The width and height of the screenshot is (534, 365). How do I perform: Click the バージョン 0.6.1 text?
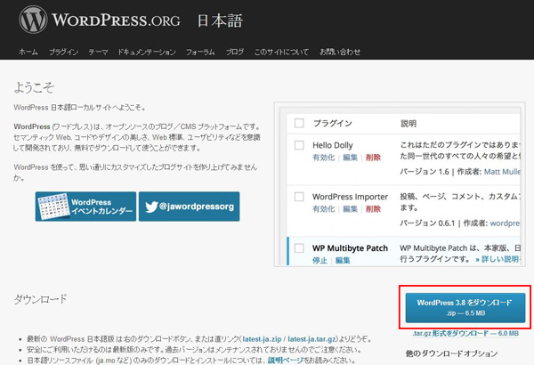pos(427,223)
